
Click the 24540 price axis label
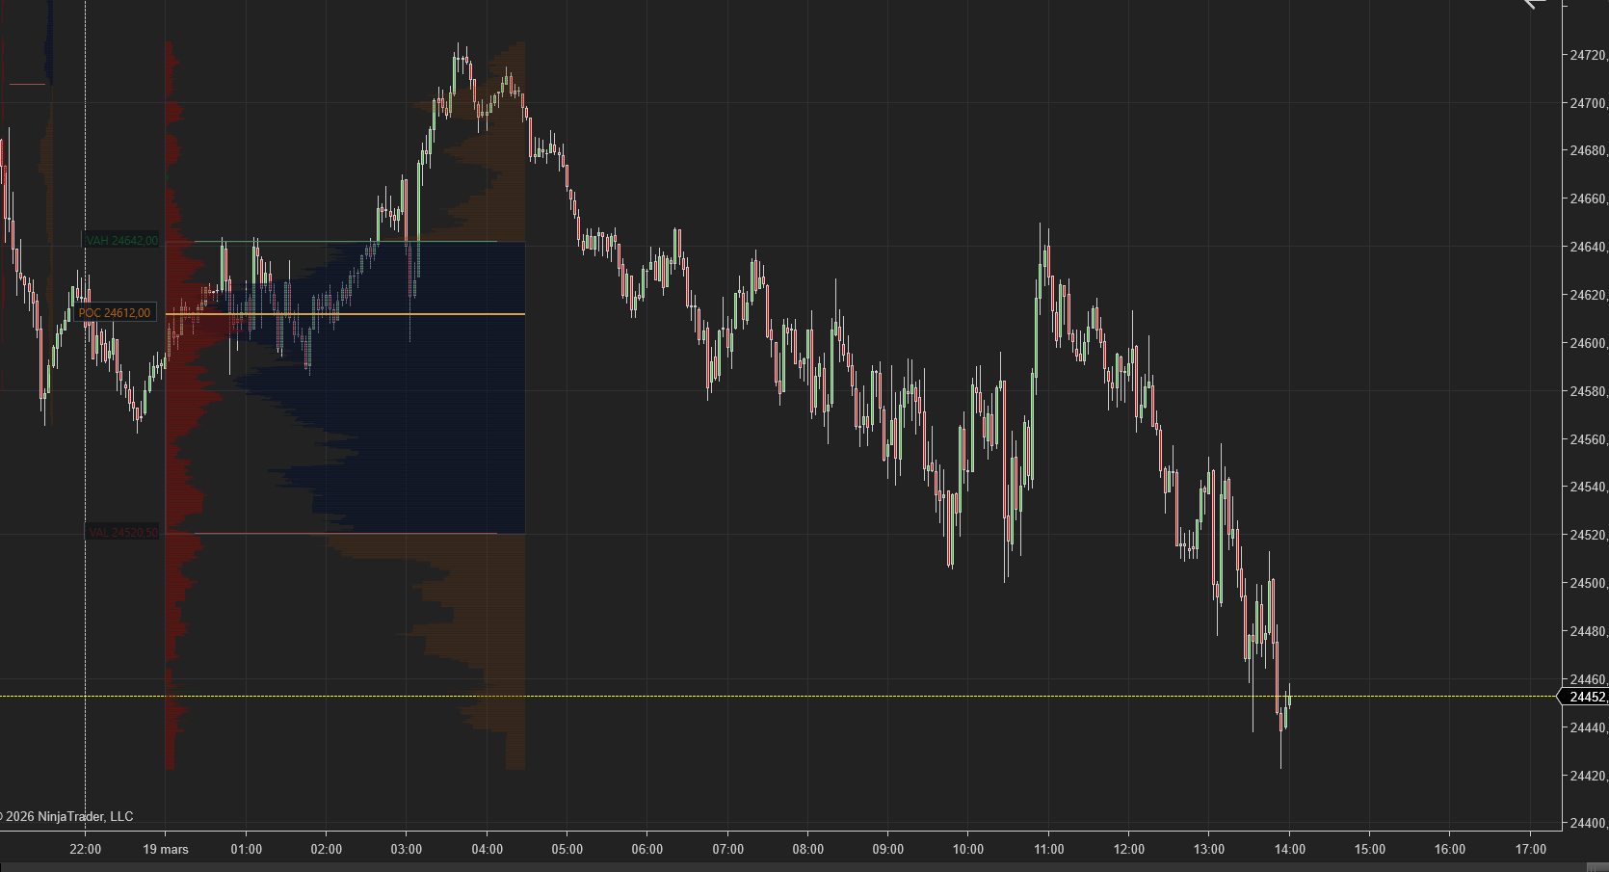coord(1589,487)
